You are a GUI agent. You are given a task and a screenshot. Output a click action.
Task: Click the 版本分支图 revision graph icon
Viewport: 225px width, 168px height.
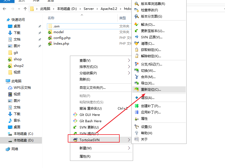click(137, 16)
